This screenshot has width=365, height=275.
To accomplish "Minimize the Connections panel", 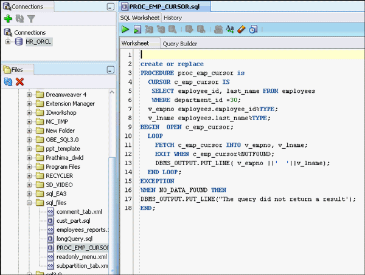I will (x=110, y=7).
